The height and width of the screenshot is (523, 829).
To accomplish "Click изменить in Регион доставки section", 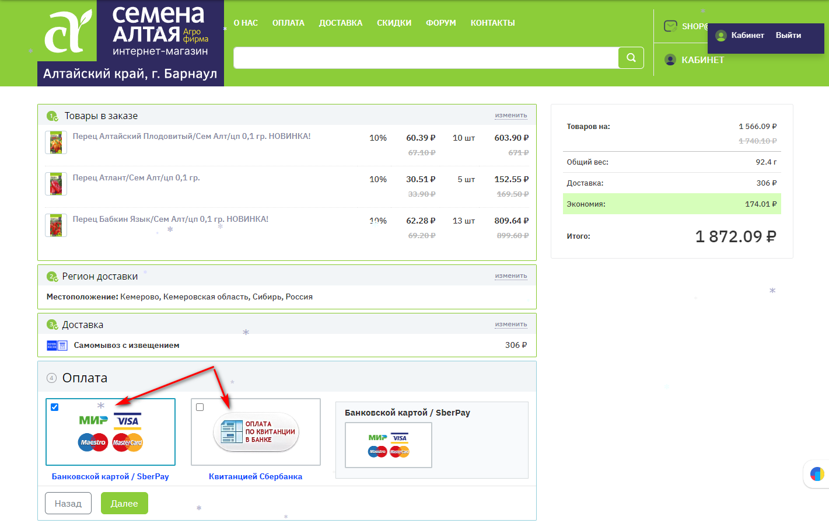I will click(510, 276).
